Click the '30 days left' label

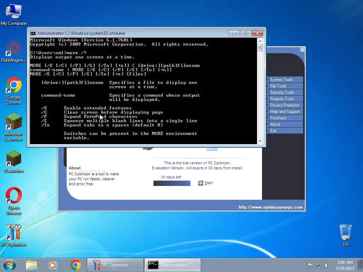pos(171,177)
